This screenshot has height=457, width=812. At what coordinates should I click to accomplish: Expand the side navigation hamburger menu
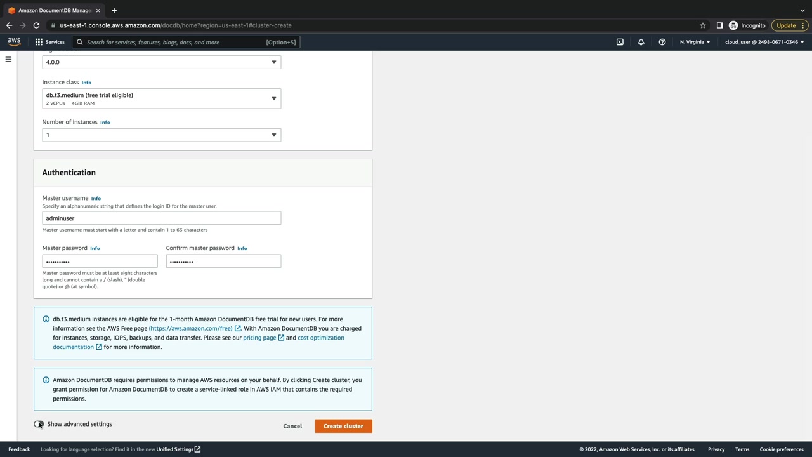8,60
